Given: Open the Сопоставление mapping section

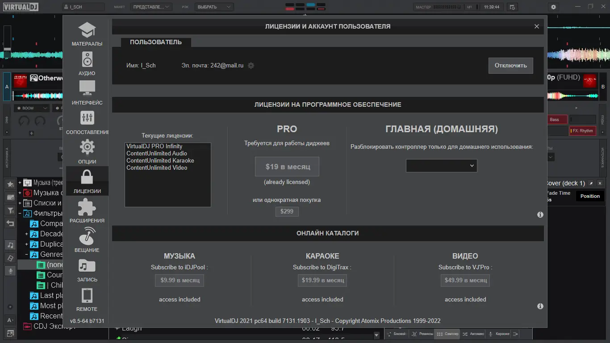Looking at the screenshot, I should (x=87, y=123).
